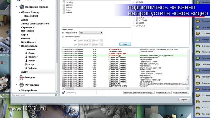Uncheck the UPDATE event category
Image resolution: width=210 pixels, height=118 pixels.
click(x=137, y=26)
